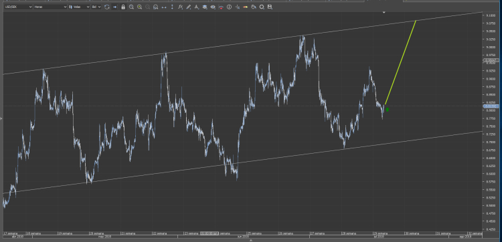Click the green dot marker on chart
The height and width of the screenshot is (242, 502).
coord(388,110)
